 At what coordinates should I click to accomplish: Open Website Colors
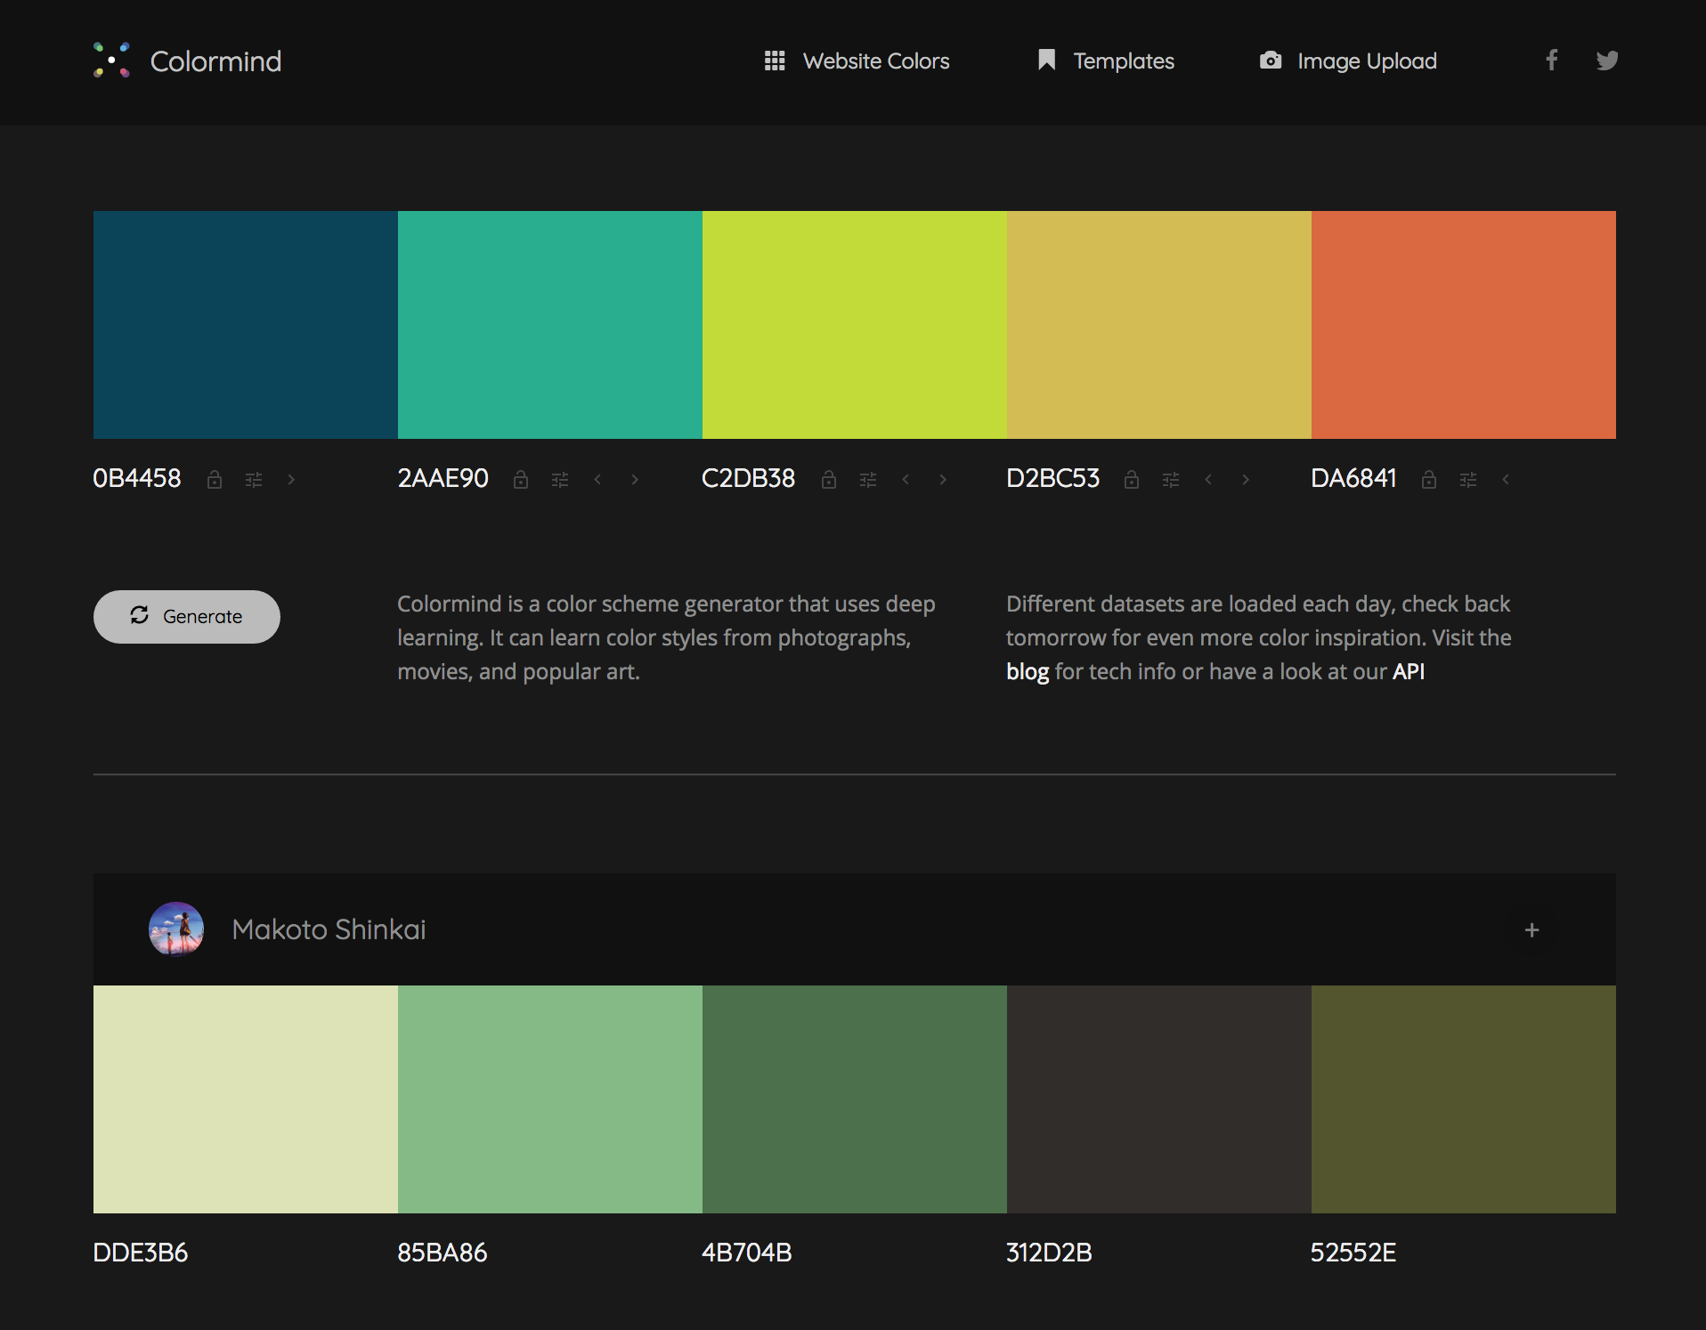tap(857, 61)
